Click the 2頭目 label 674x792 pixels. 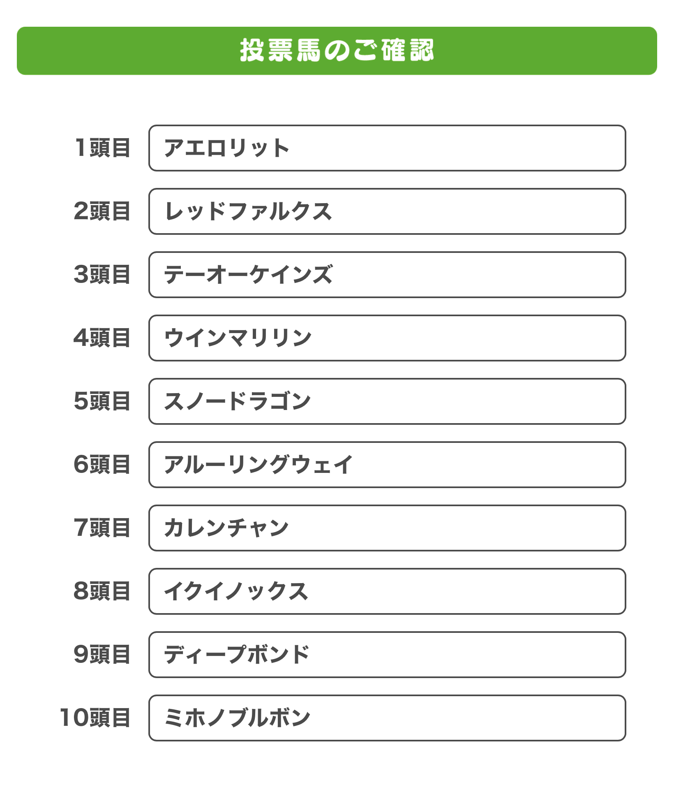102,211
